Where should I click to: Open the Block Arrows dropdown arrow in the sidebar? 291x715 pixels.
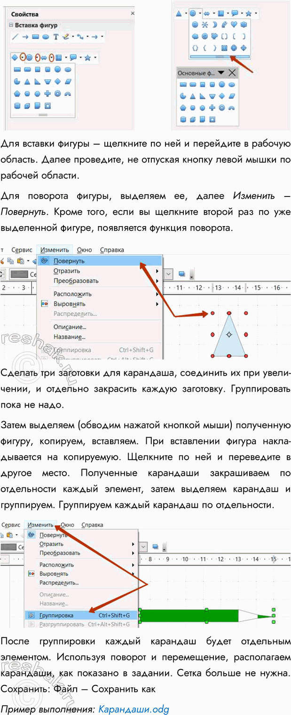point(51,57)
